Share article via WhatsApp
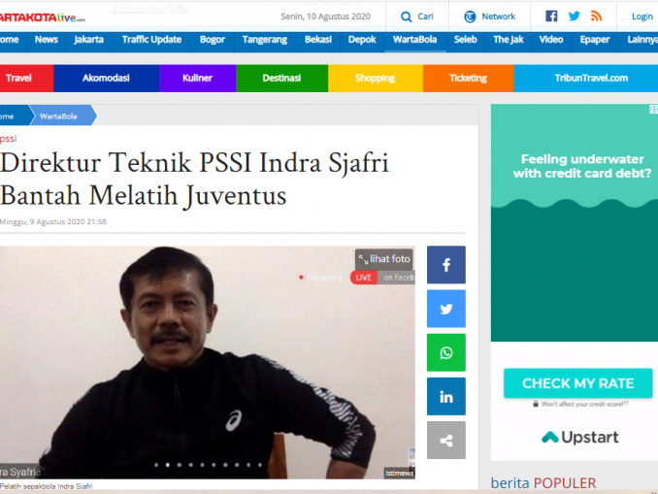The width and height of the screenshot is (658, 494). [x=446, y=352]
